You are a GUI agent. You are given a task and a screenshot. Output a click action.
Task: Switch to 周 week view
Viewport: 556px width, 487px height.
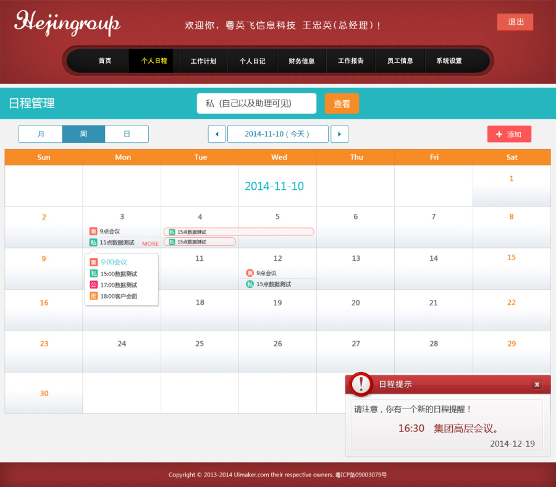click(x=83, y=134)
